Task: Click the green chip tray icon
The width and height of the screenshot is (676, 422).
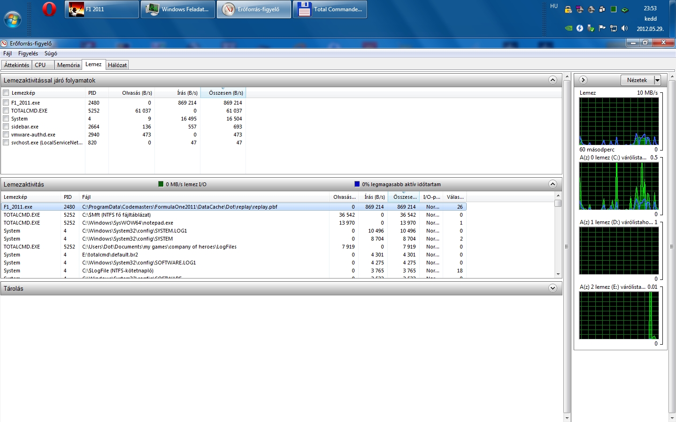Action: 625,9
